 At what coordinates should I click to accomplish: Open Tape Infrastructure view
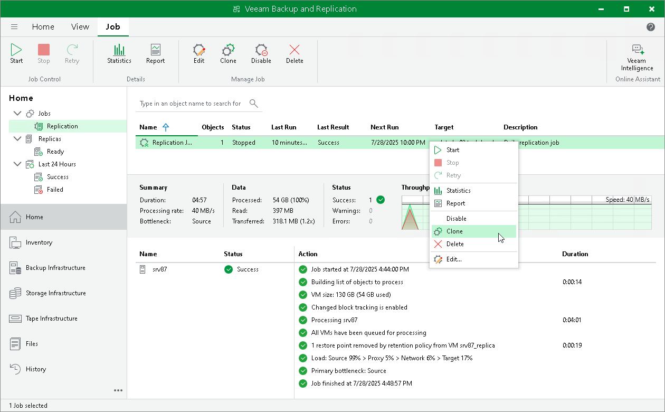click(x=63, y=319)
